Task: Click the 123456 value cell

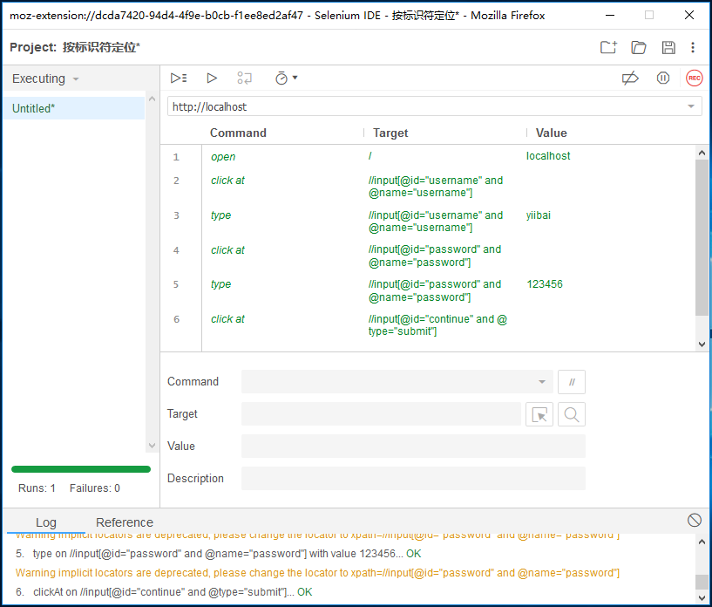Action: pyautogui.click(x=545, y=284)
